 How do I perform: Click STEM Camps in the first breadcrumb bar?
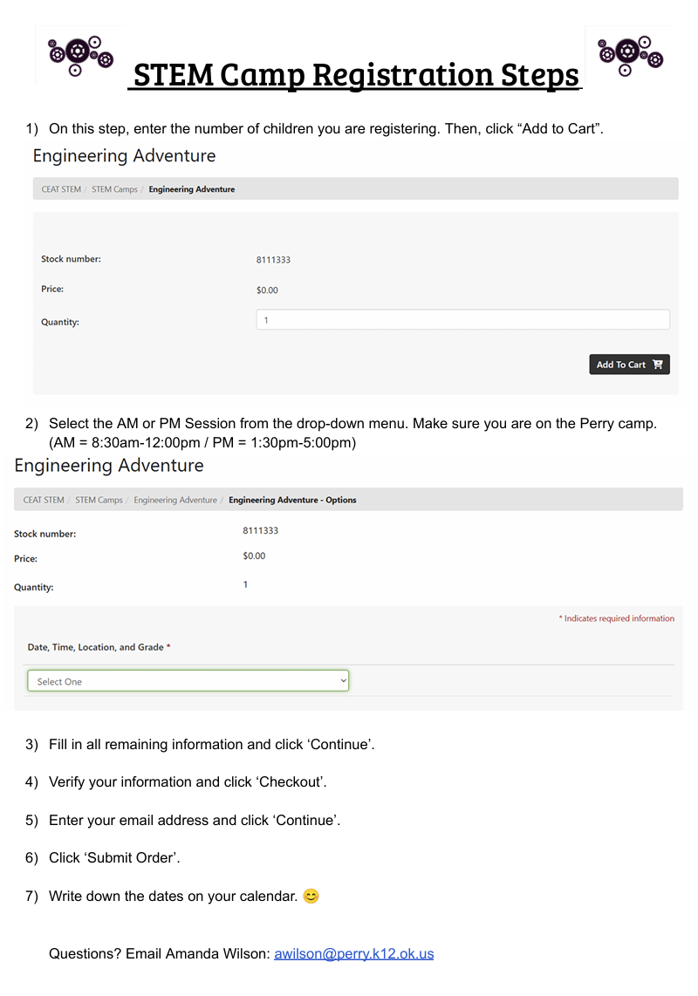[x=114, y=189]
